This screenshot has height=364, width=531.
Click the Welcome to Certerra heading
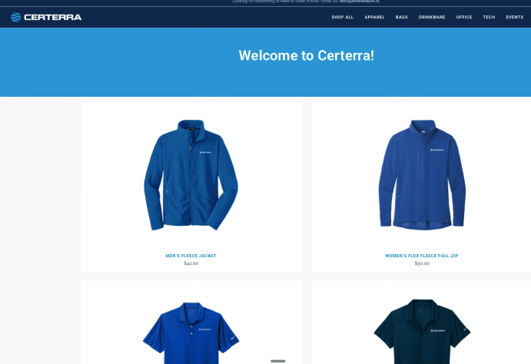[306, 55]
